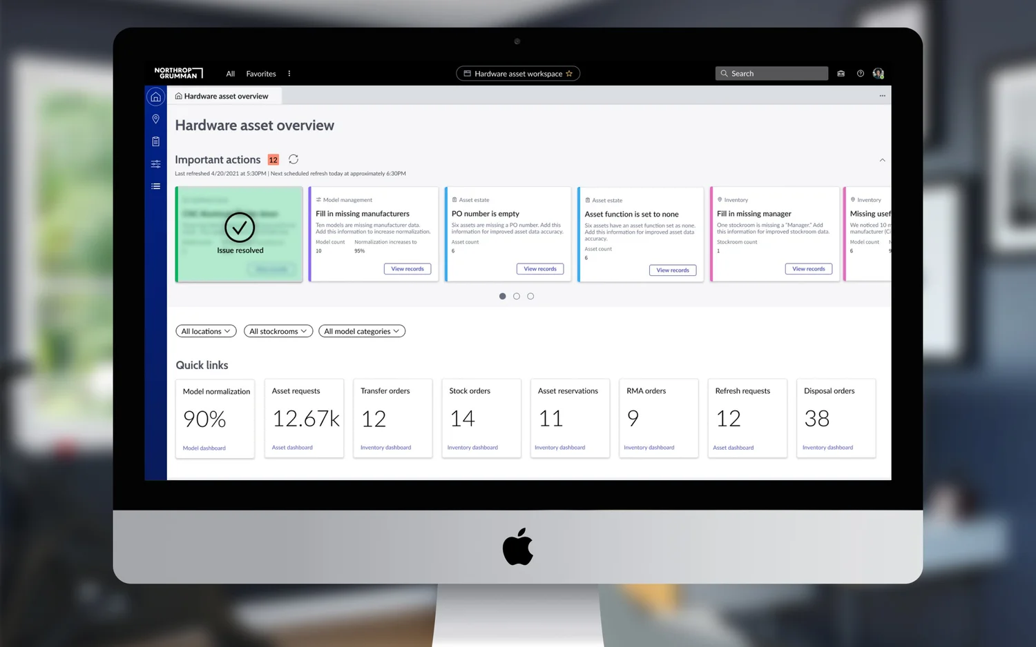Open Asset dashboard link under Refresh requests
This screenshot has height=647, width=1036.
click(733, 448)
